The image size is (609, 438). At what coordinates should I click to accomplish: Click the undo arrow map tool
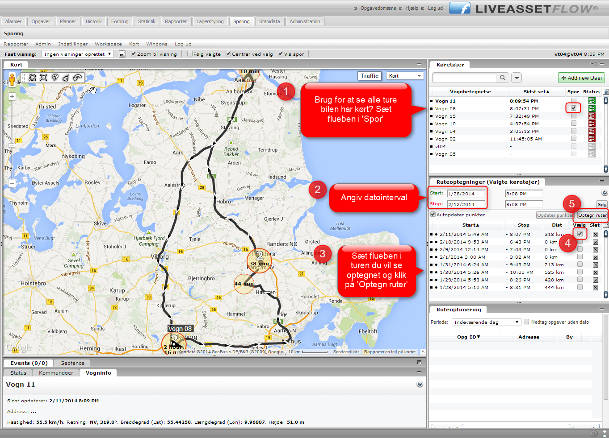coord(77,78)
